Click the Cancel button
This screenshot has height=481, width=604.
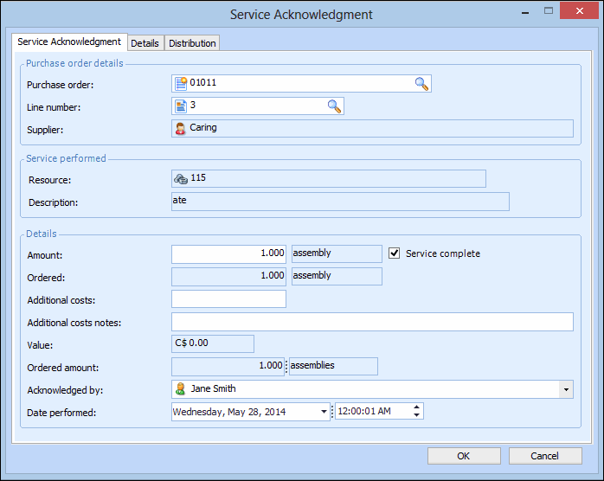pyautogui.click(x=544, y=456)
